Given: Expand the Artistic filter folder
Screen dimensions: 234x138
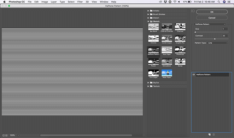Looking at the screenshot, I should pos(148,11).
